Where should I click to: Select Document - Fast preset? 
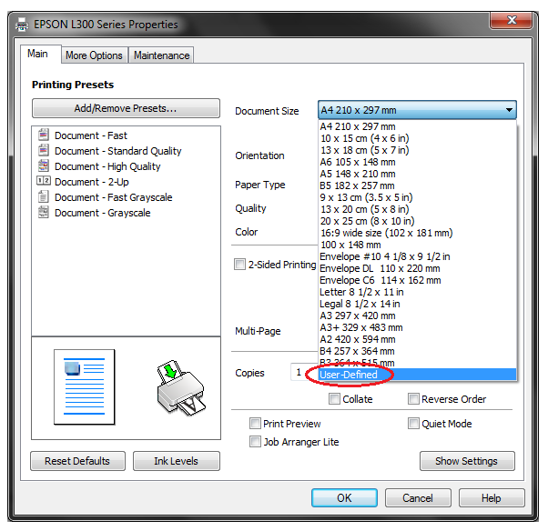tap(91, 135)
